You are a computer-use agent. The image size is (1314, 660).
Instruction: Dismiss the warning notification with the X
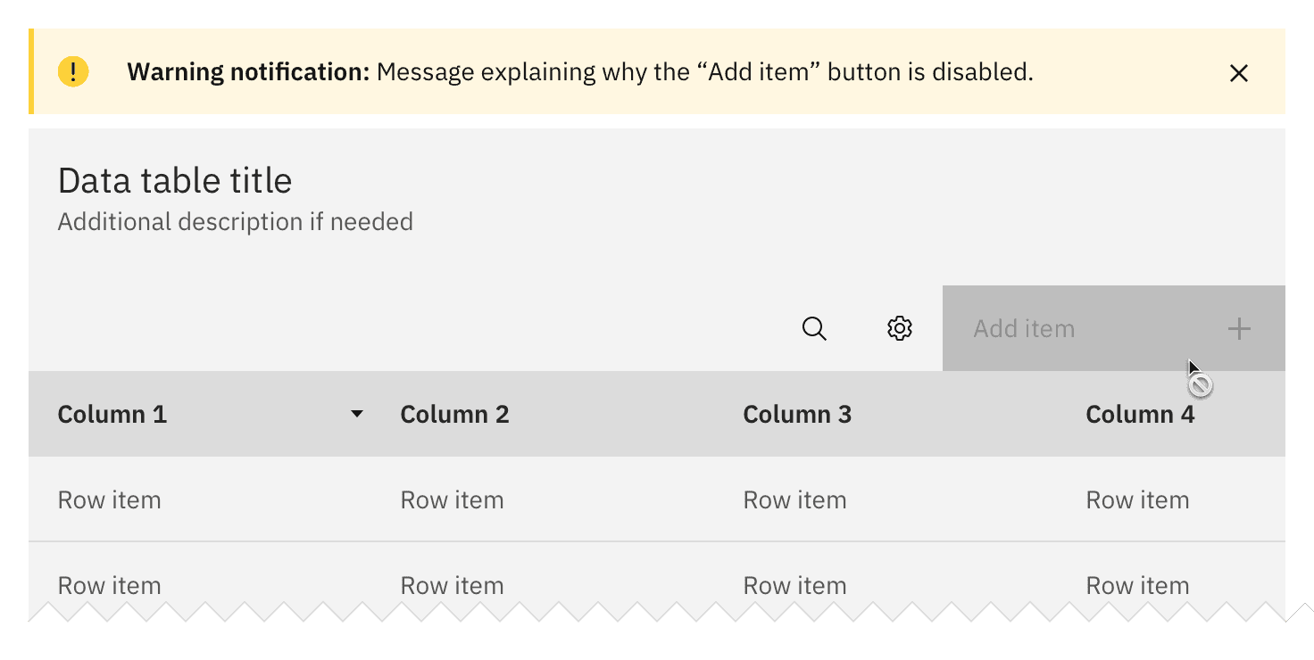(x=1239, y=74)
